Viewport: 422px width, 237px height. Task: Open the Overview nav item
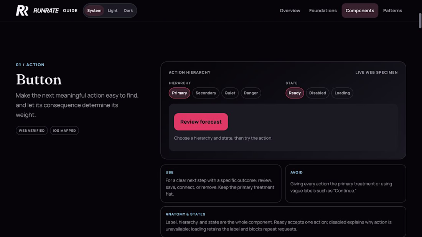coord(290,10)
